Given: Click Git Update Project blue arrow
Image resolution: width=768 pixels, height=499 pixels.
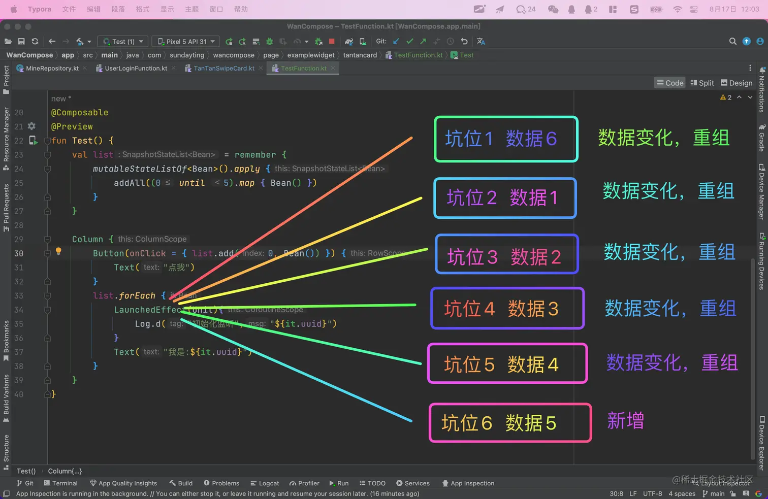Looking at the screenshot, I should 396,42.
